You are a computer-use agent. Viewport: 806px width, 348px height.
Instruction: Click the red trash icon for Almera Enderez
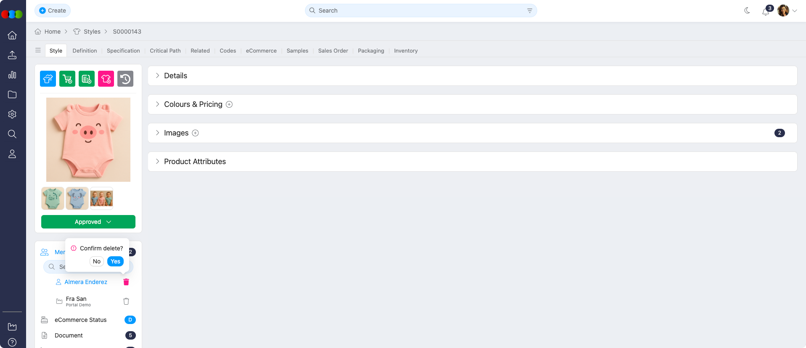126,282
